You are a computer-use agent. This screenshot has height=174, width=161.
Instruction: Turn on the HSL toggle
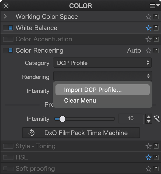[8, 157]
